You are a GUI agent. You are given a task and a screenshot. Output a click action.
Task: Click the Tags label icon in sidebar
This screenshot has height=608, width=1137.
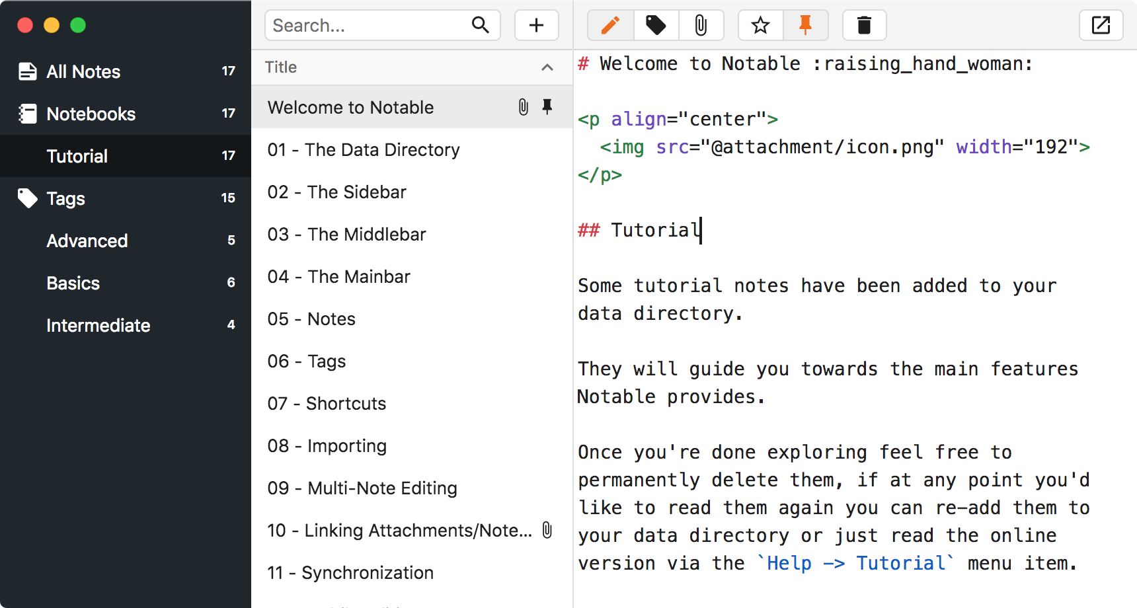(x=28, y=198)
